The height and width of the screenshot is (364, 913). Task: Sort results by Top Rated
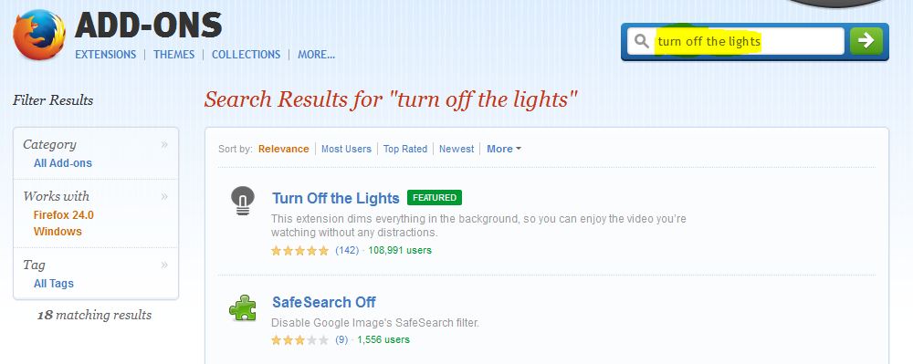[x=405, y=149]
